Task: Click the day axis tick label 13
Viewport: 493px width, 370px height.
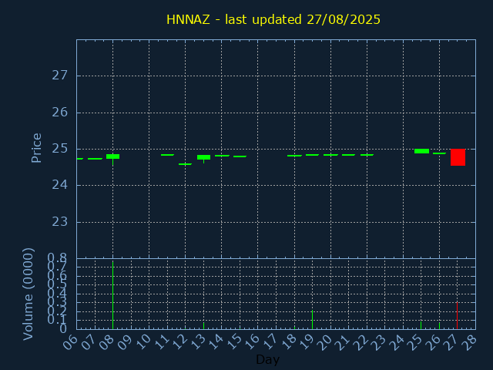Action: point(198,341)
